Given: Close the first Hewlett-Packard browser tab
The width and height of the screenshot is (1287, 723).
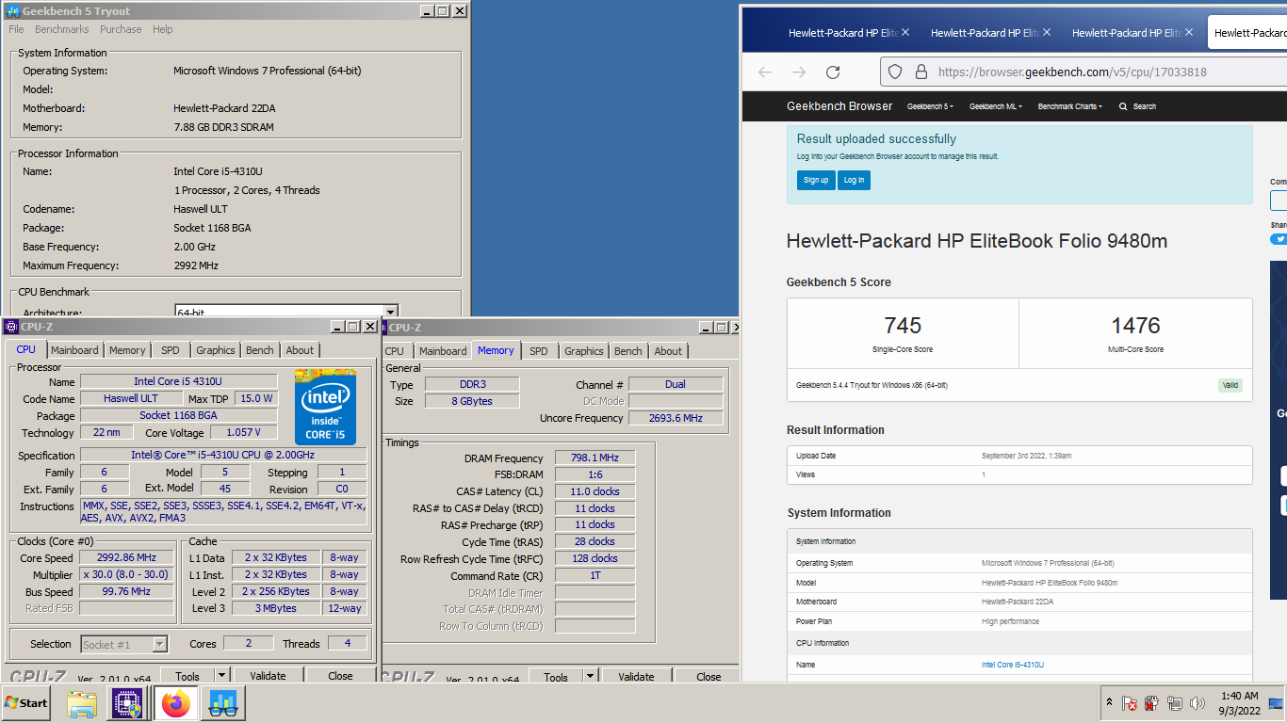Looking at the screenshot, I should point(905,32).
